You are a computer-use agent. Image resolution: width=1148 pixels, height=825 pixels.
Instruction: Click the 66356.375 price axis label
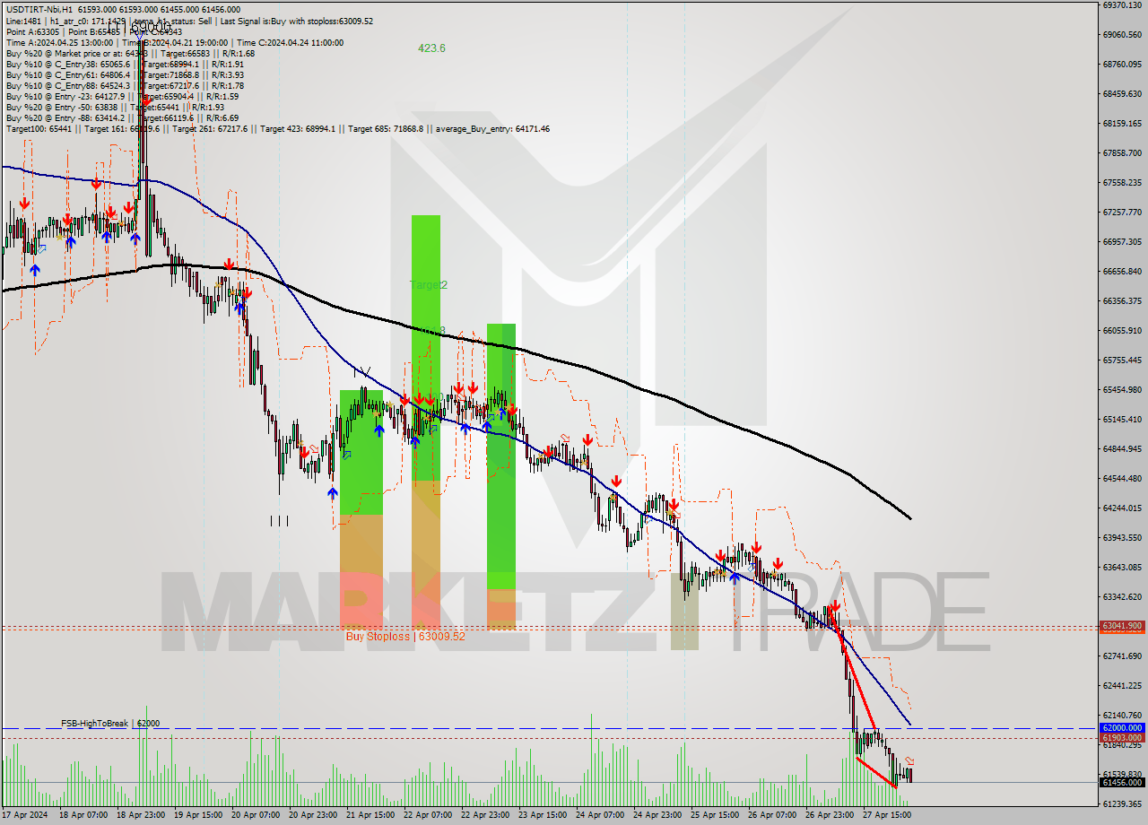(1121, 300)
